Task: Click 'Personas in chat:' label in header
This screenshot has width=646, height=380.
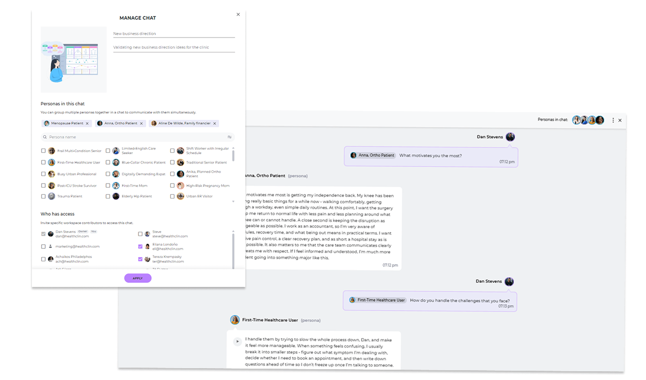Action: click(x=553, y=120)
